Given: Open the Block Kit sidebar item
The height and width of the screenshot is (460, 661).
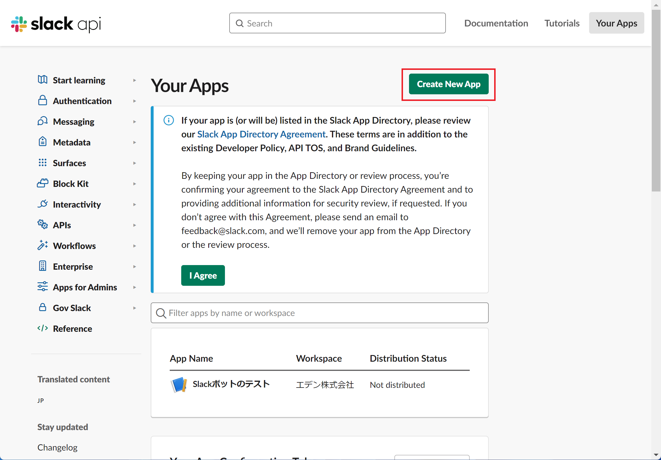Looking at the screenshot, I should coord(70,184).
